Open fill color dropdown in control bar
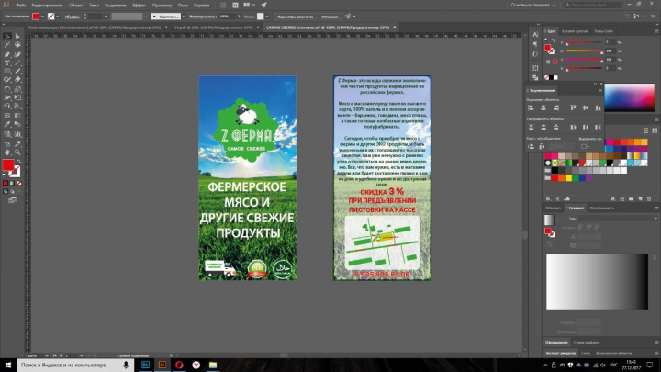The image size is (661, 372). coord(42,17)
